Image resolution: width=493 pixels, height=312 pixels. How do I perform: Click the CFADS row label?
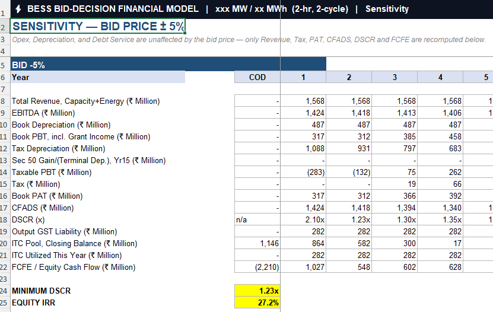pyautogui.click(x=43, y=208)
